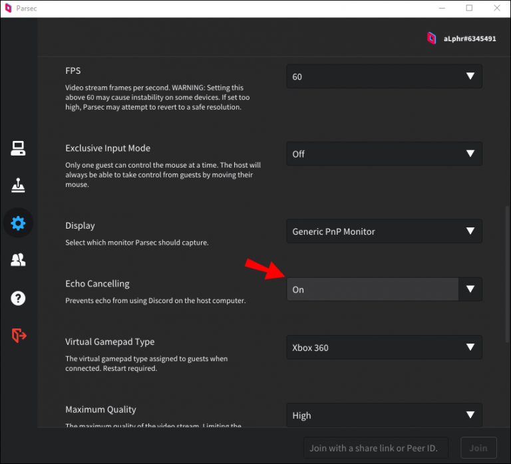Open the FPS dropdown showing 60
The width and height of the screenshot is (511, 464).
click(x=384, y=76)
